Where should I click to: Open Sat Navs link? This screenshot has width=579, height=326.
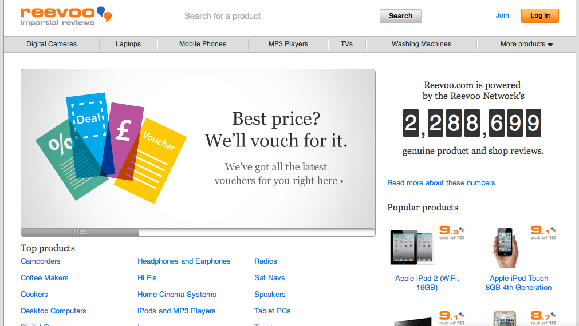pos(270,278)
